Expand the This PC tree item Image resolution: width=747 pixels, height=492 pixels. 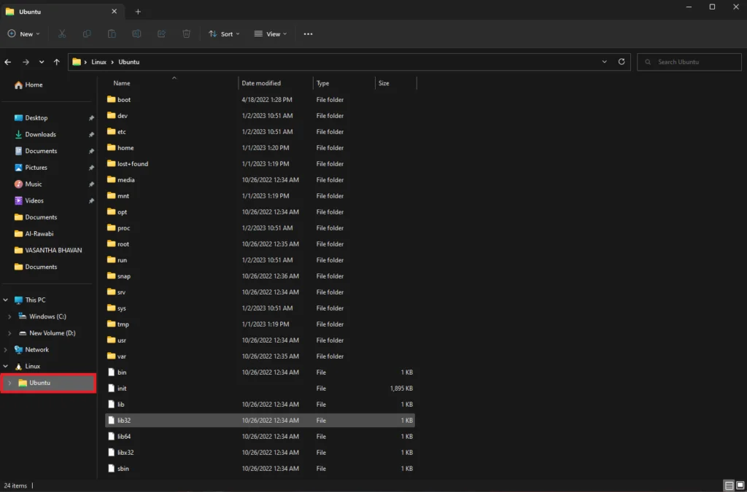click(x=6, y=300)
